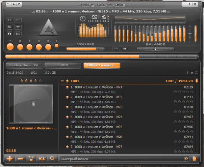This screenshot has width=204, height=167.
Task: Click in the Быстрый поиск search field
Action: coord(122,159)
